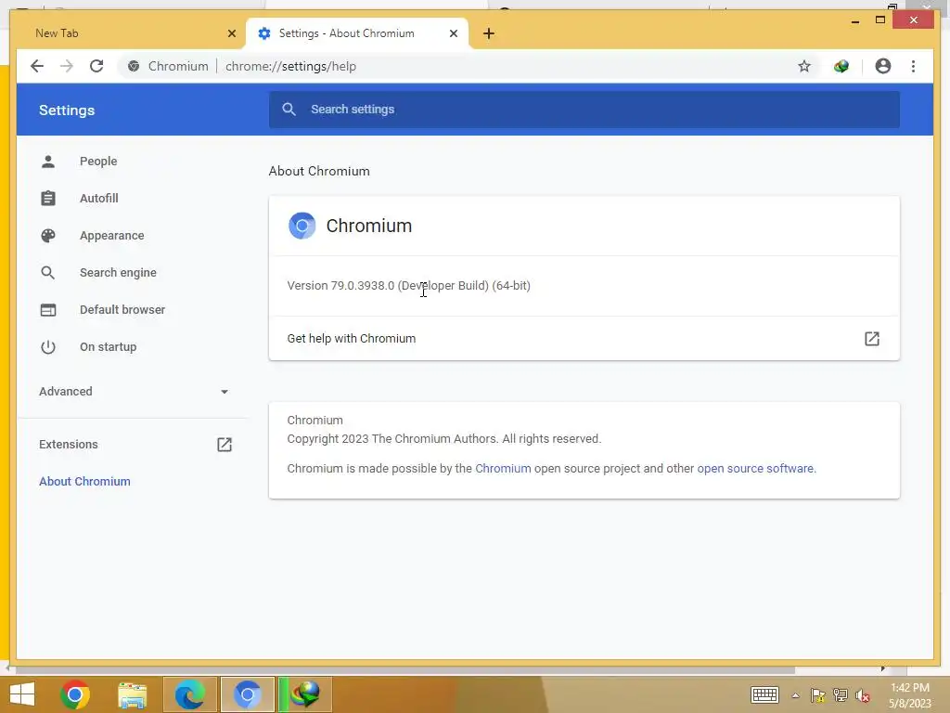Image resolution: width=950 pixels, height=713 pixels.
Task: Open the IDM extension icon in toolbar
Action: 841,66
